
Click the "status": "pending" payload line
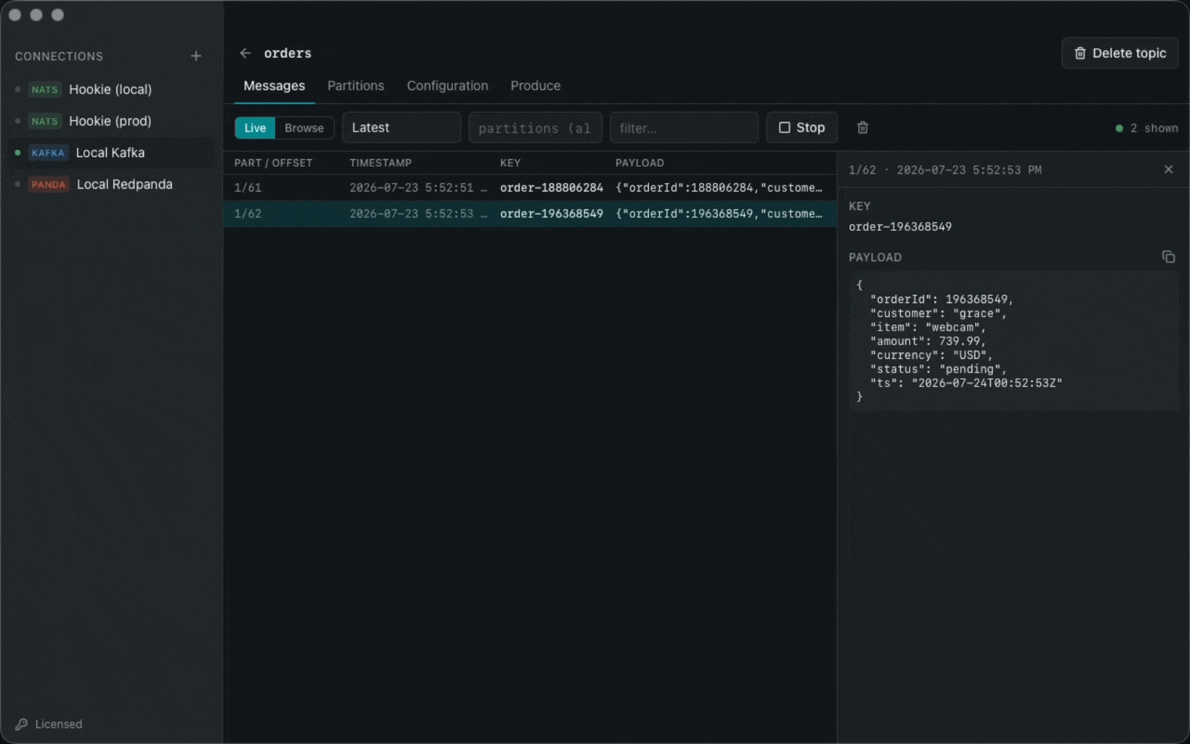[938, 369]
